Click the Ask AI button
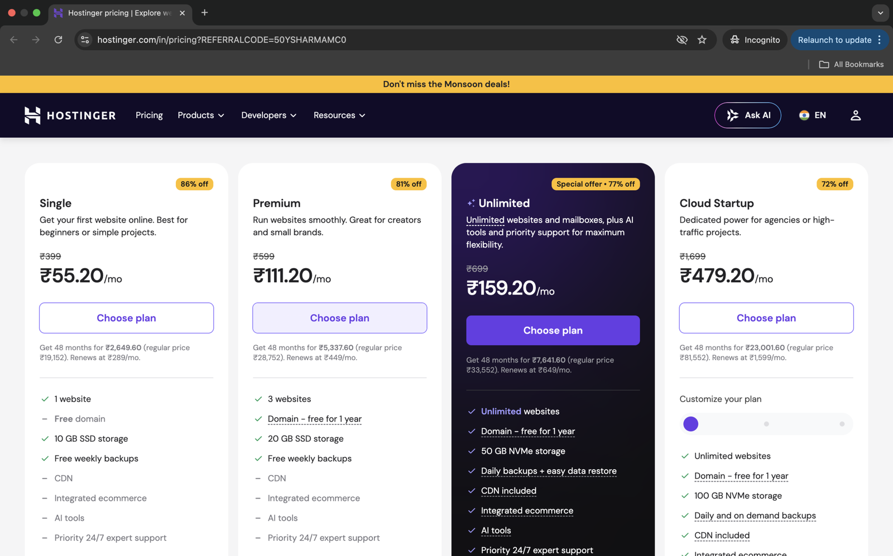Image resolution: width=893 pixels, height=556 pixels. pyautogui.click(x=748, y=115)
